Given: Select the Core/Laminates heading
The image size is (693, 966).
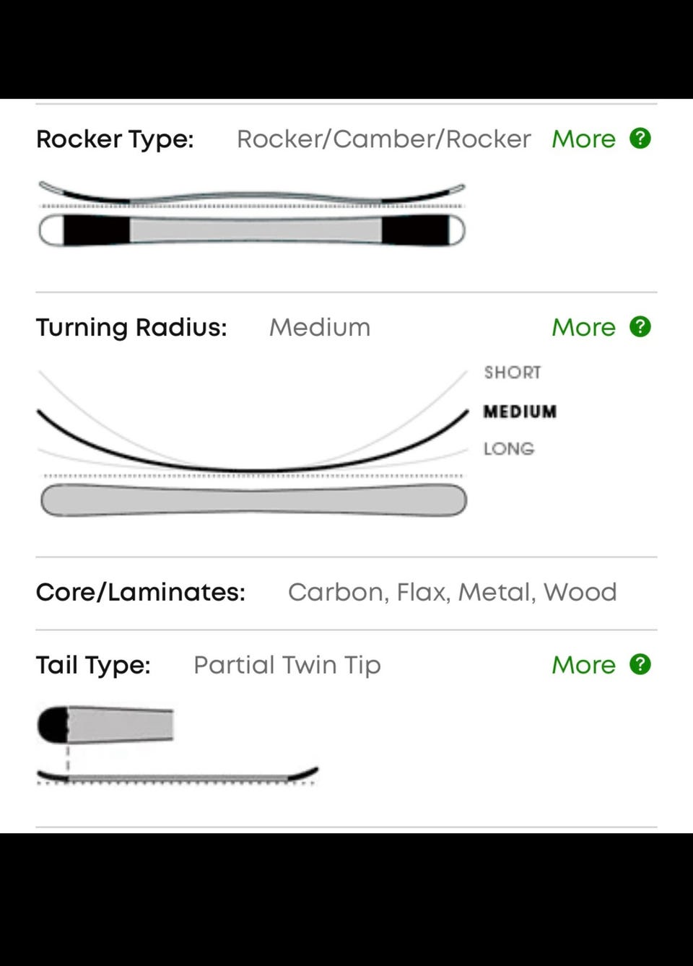Looking at the screenshot, I should [141, 592].
